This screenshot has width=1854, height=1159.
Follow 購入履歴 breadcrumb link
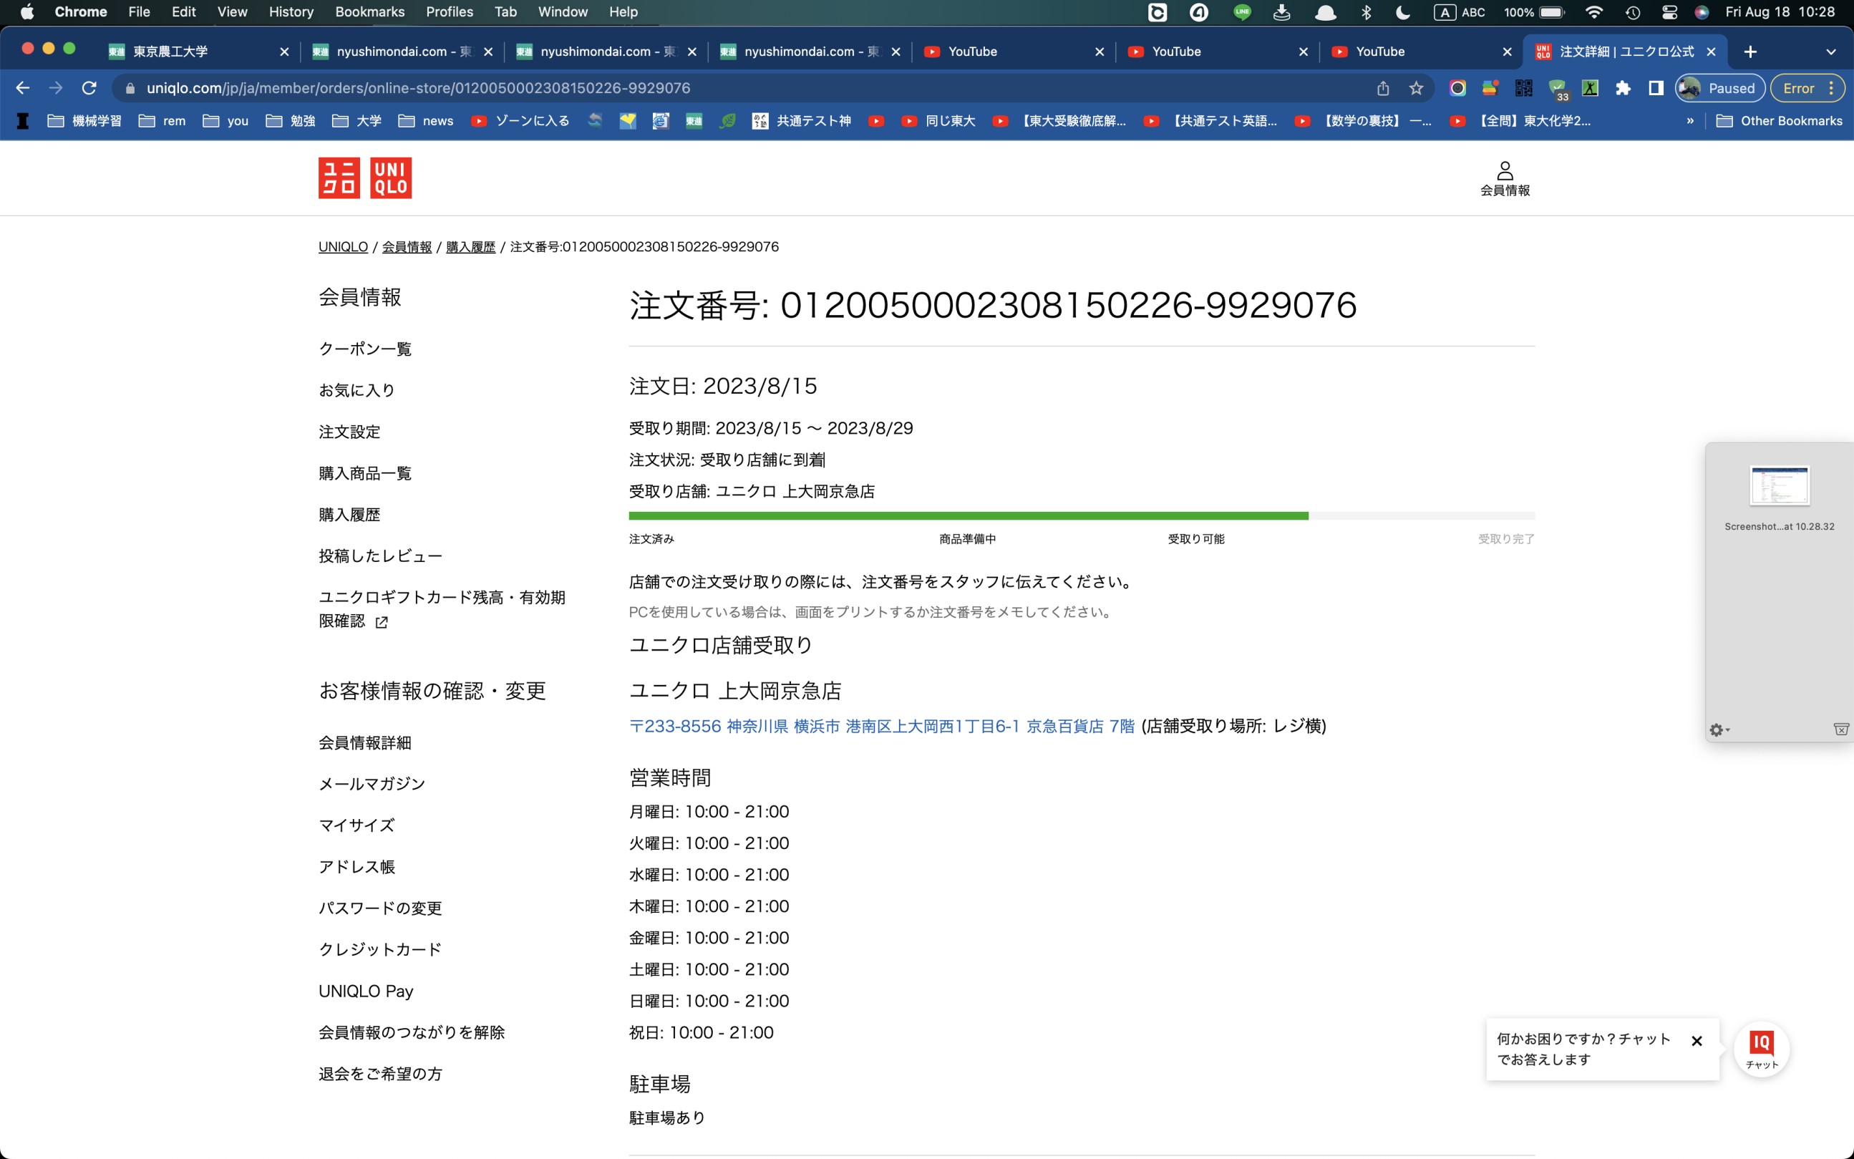(470, 247)
